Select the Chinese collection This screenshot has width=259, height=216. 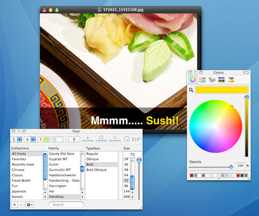27,170
